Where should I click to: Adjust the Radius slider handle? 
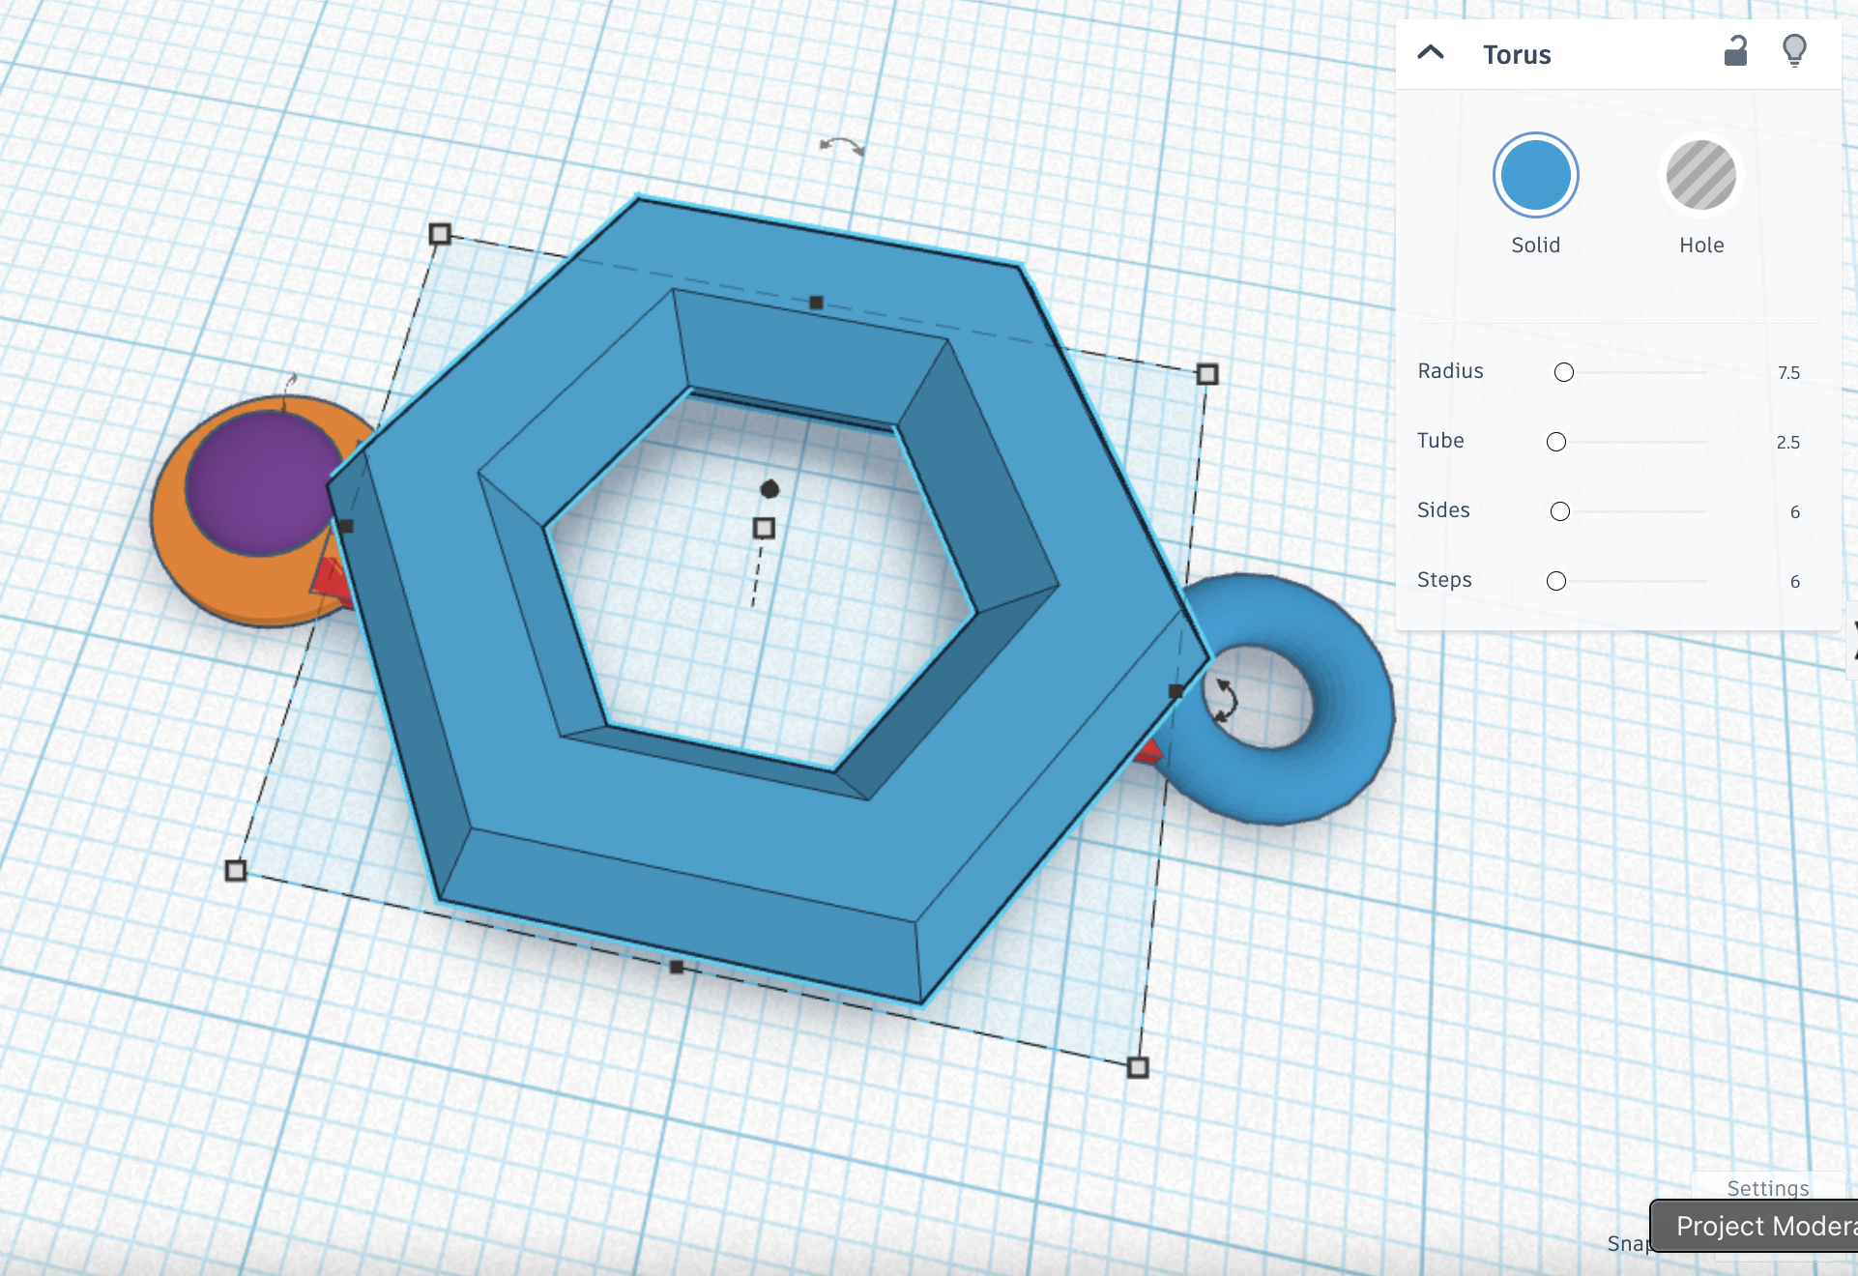click(1564, 372)
